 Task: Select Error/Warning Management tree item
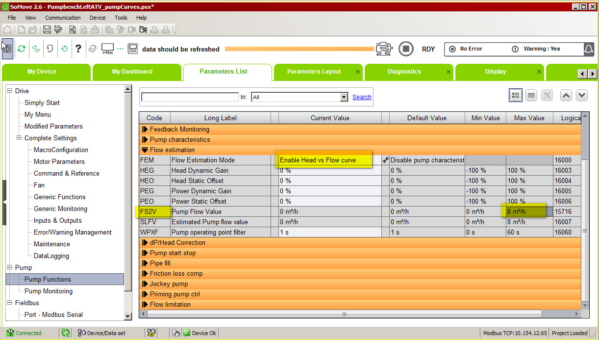(x=73, y=232)
